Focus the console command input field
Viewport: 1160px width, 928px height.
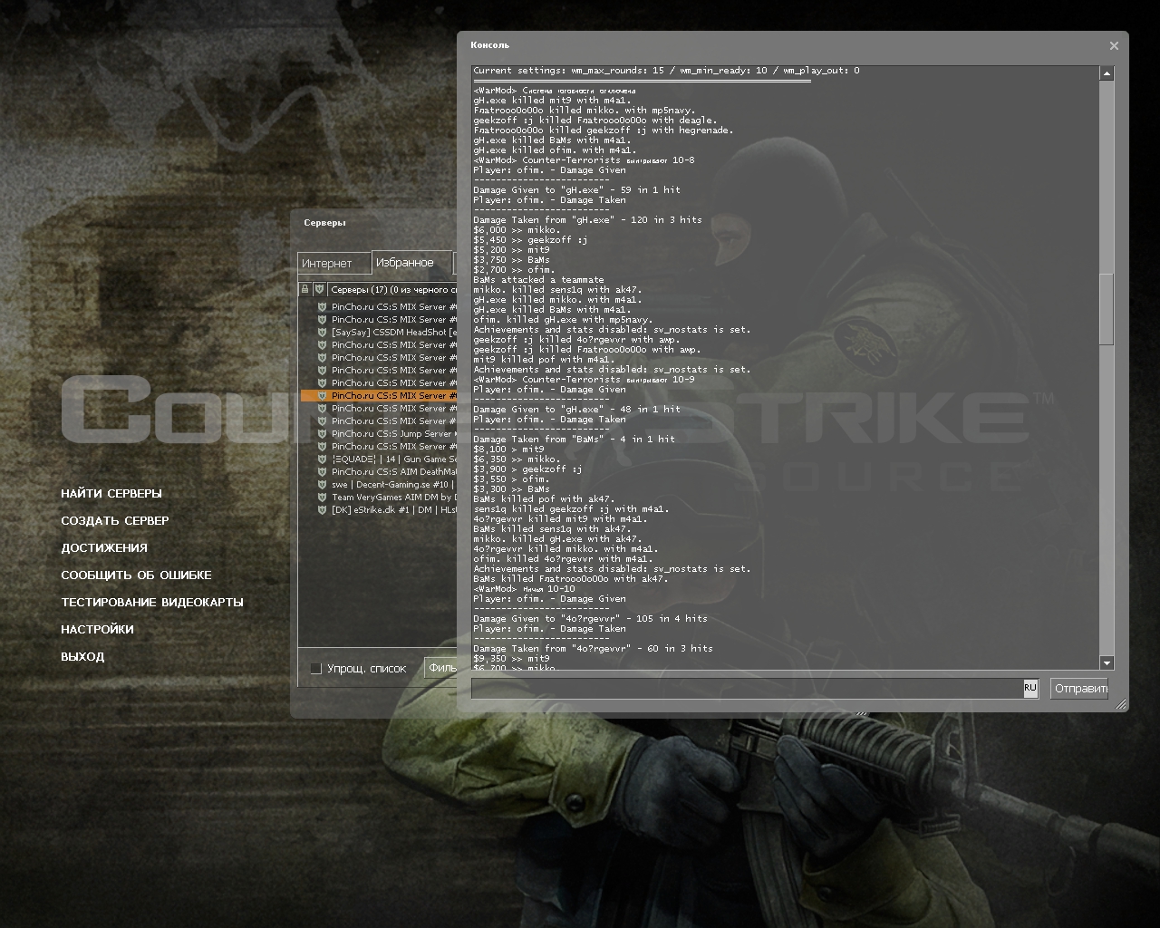point(747,689)
